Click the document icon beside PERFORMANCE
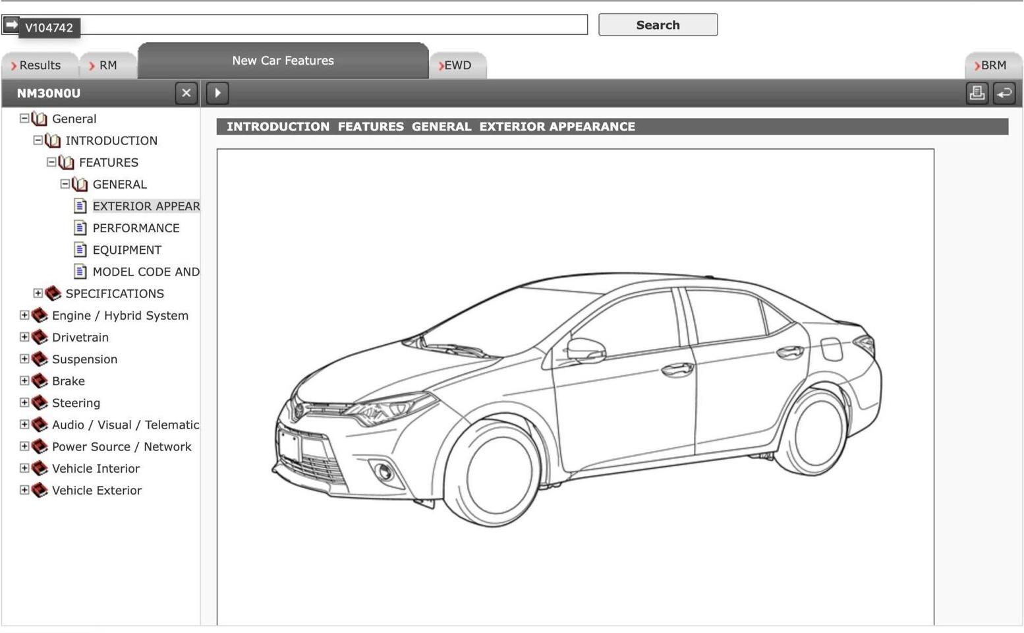Viewport: 1024px width, 633px height. 80,228
